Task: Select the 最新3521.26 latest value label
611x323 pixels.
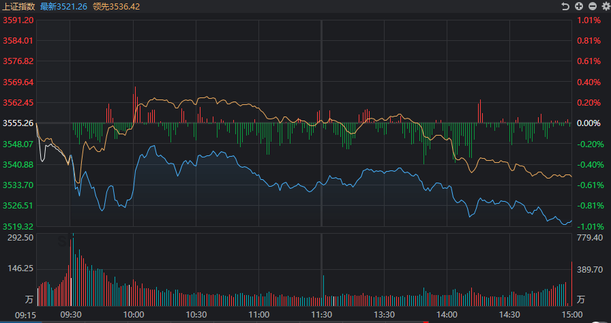Action: 63,7
